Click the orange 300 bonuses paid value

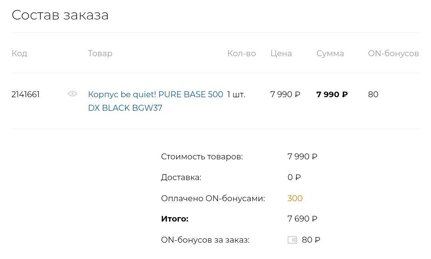point(295,198)
